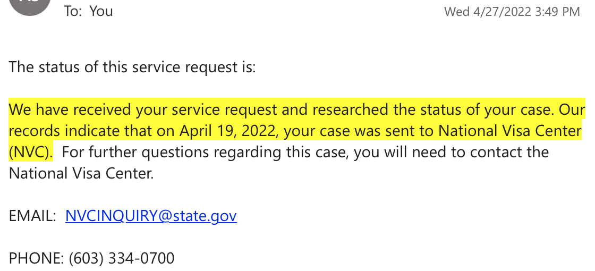Click the "To:" recipient label

73,11
